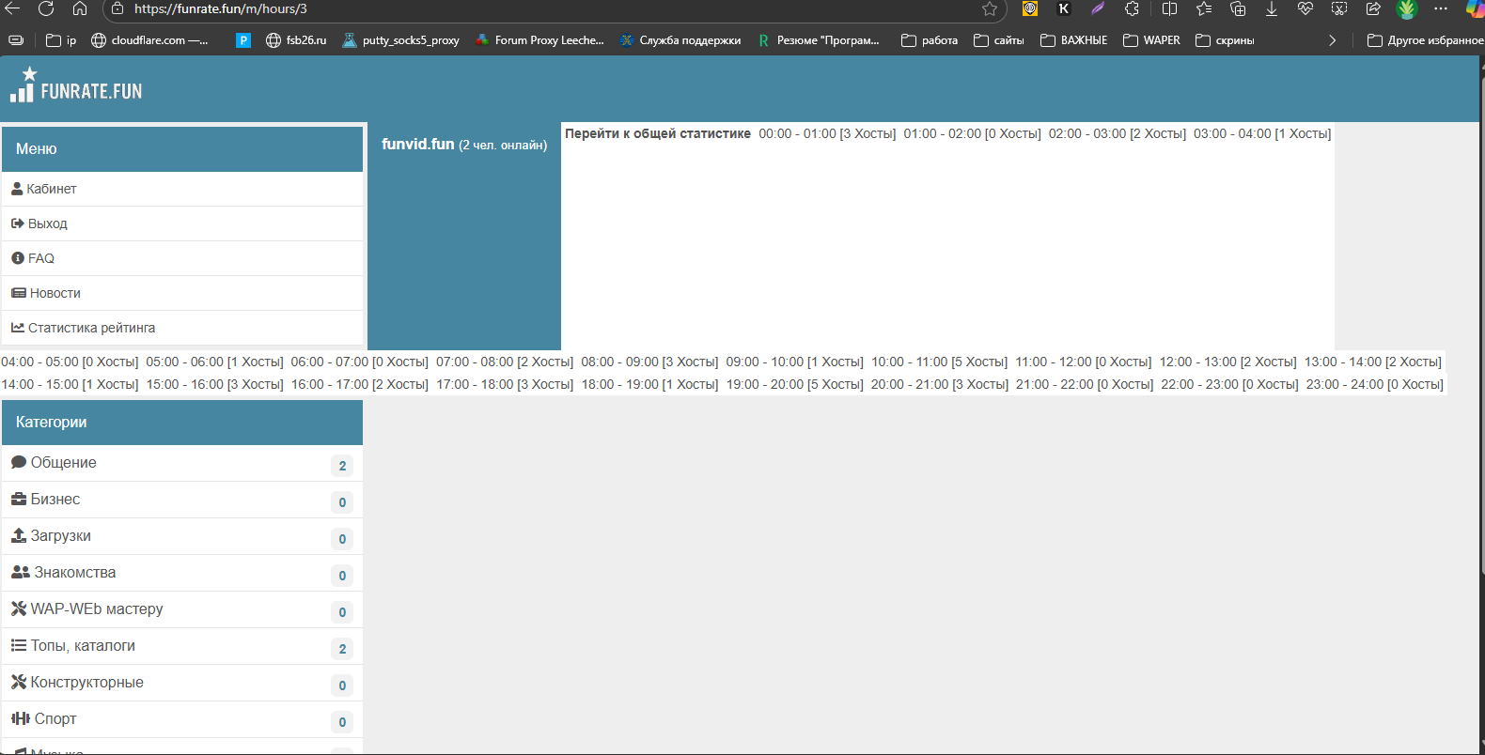Click the Перейти к общей статистике link

pyautogui.click(x=657, y=133)
